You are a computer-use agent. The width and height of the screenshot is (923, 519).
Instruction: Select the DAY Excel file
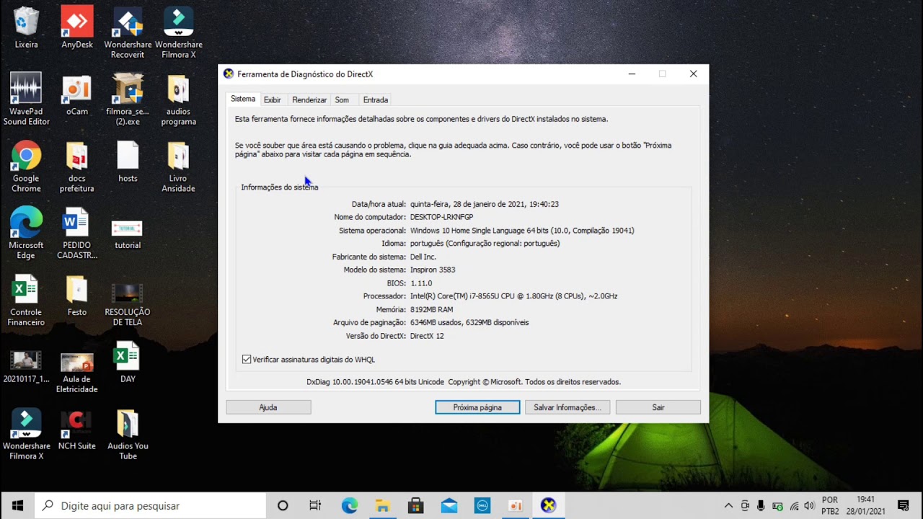click(128, 363)
